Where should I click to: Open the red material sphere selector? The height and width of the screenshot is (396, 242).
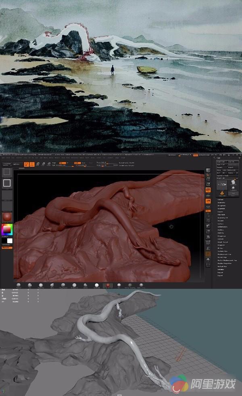coord(7,217)
